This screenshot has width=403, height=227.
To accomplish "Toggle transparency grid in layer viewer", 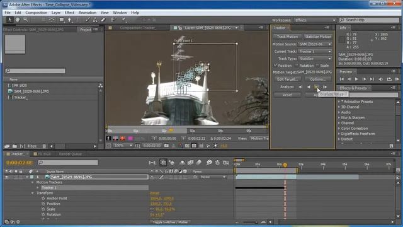I will tap(194, 146).
